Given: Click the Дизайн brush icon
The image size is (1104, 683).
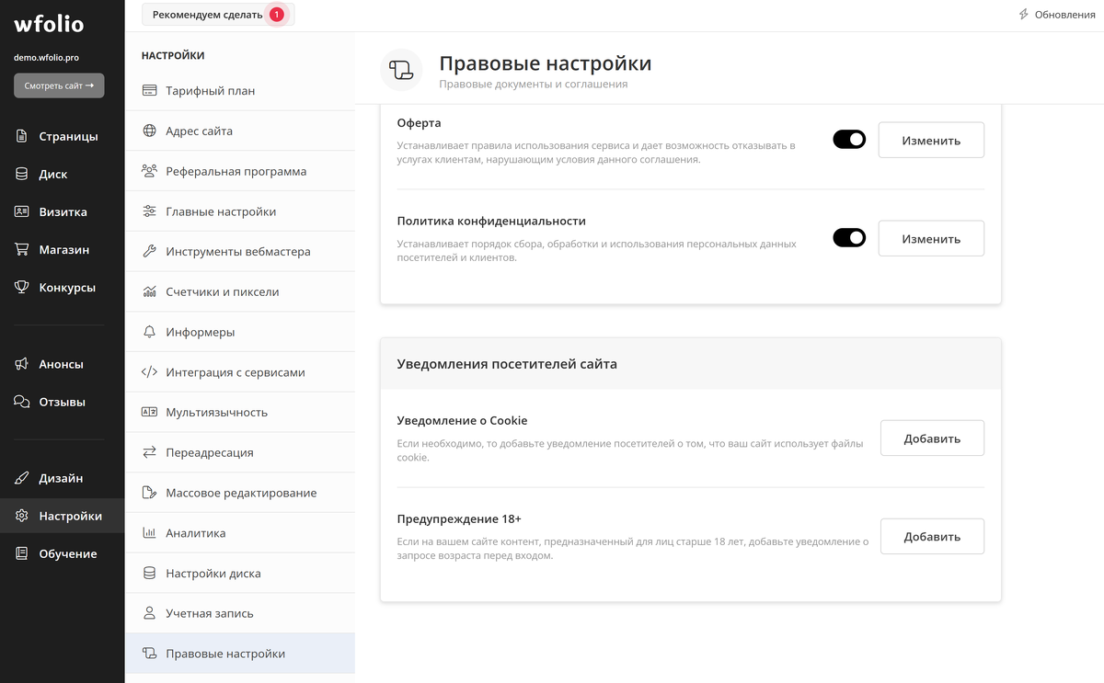Looking at the screenshot, I should click(23, 478).
